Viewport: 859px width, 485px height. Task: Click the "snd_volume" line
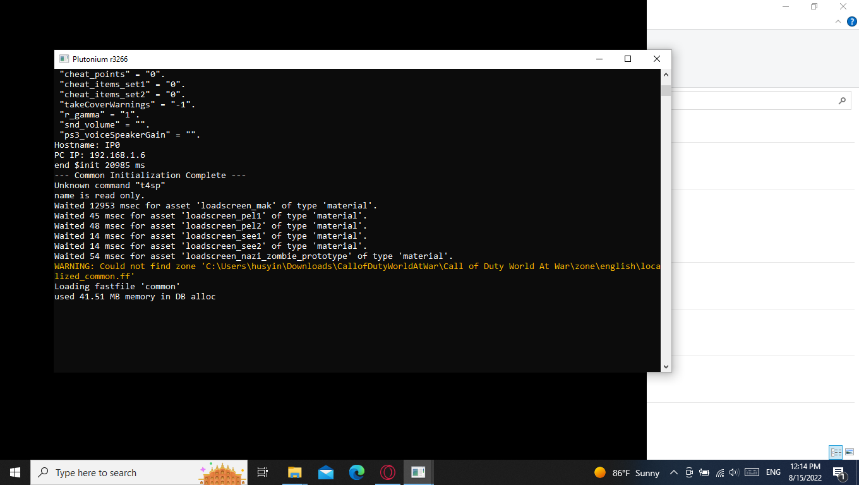[x=105, y=125]
